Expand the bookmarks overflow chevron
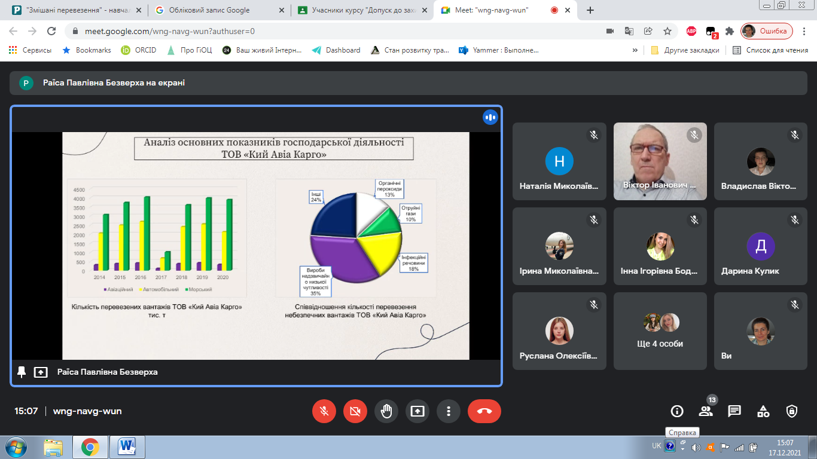Screen dimensions: 817x459 click(635, 50)
